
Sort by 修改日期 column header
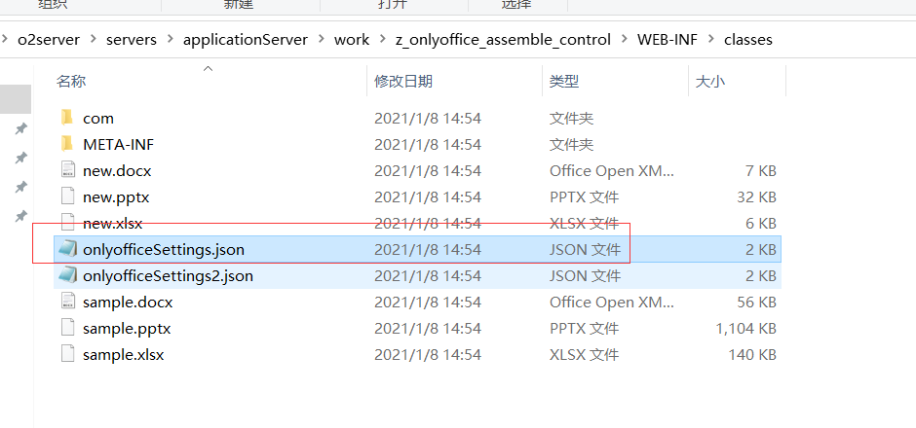[x=403, y=82]
